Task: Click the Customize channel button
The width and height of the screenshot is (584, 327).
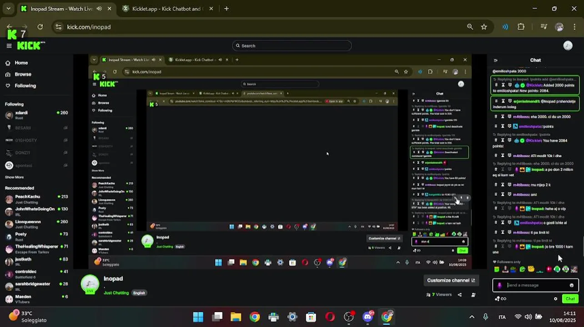Action: click(x=451, y=280)
